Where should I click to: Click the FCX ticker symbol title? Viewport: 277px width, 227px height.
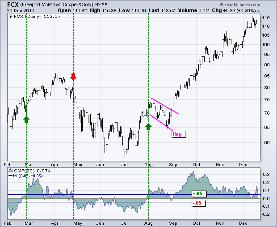(13, 4)
